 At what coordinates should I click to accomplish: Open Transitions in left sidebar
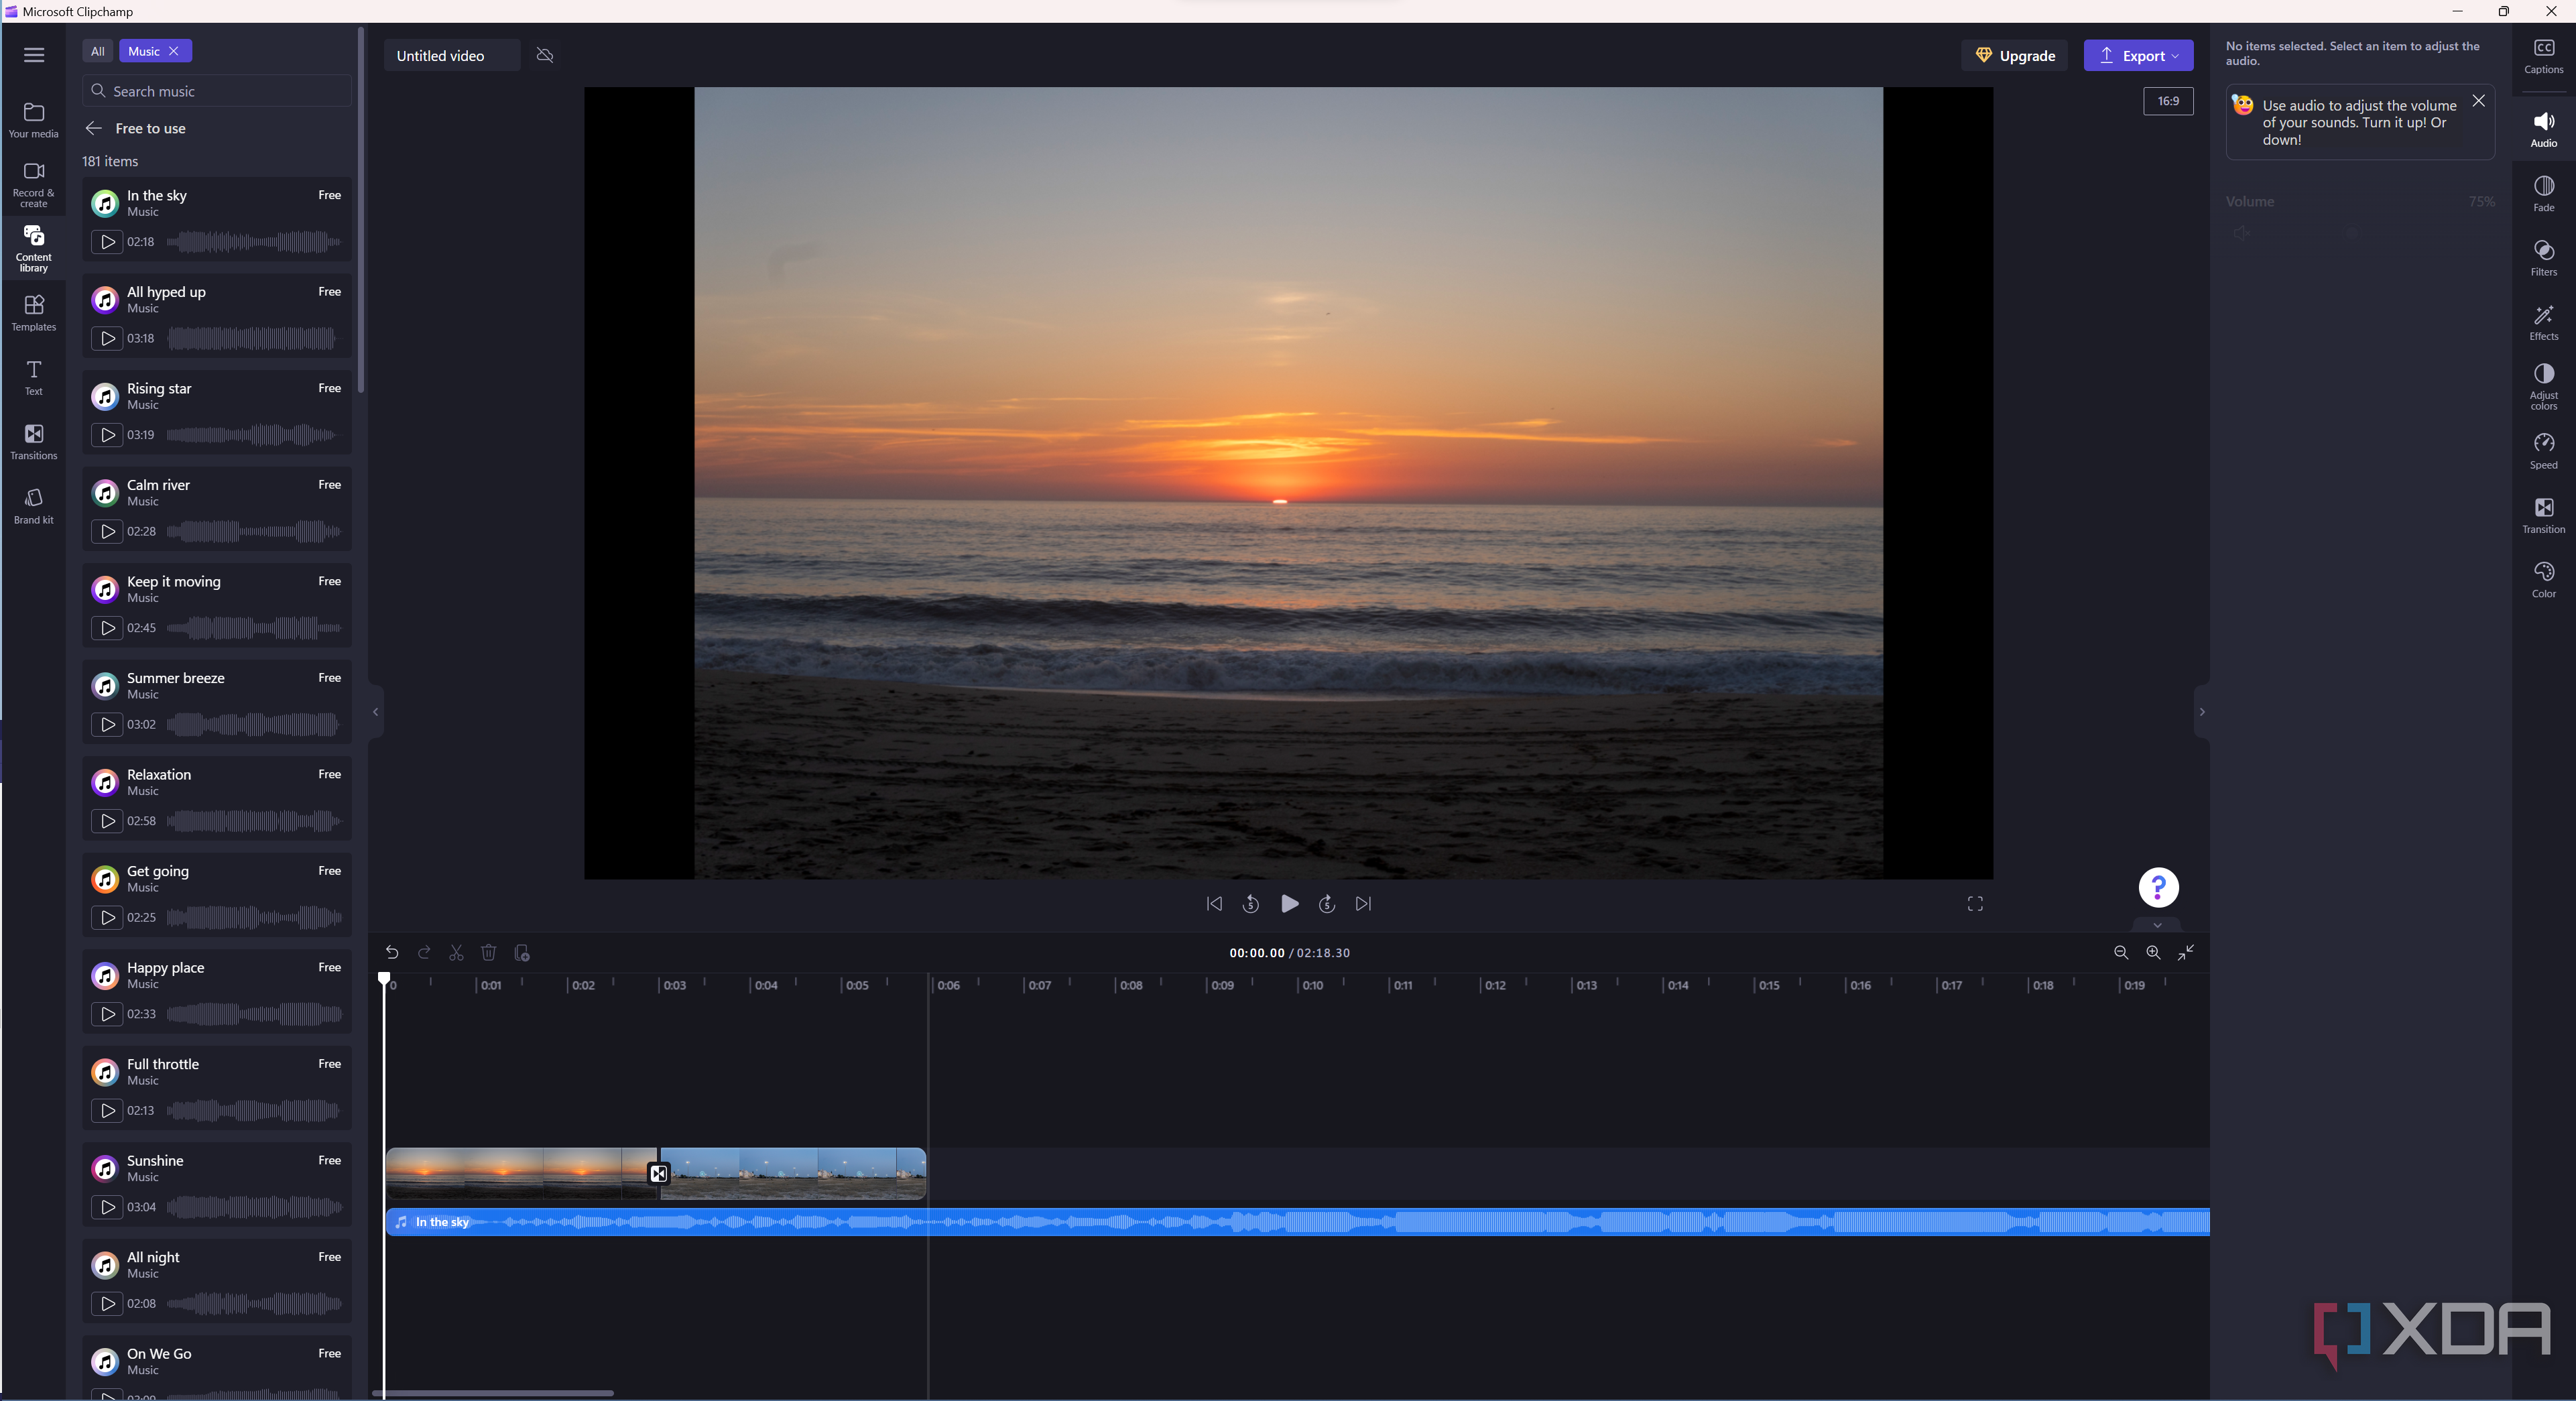coord(34,441)
